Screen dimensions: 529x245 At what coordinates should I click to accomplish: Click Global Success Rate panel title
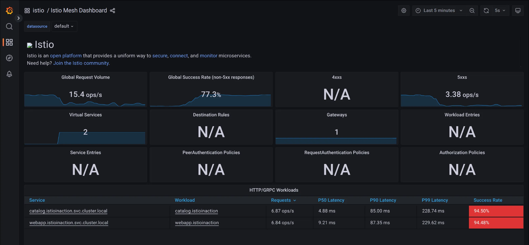click(x=211, y=77)
